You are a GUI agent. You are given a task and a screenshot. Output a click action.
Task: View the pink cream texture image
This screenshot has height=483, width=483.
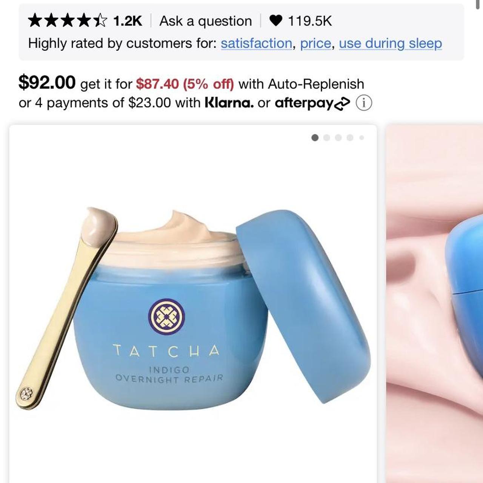pos(434,304)
